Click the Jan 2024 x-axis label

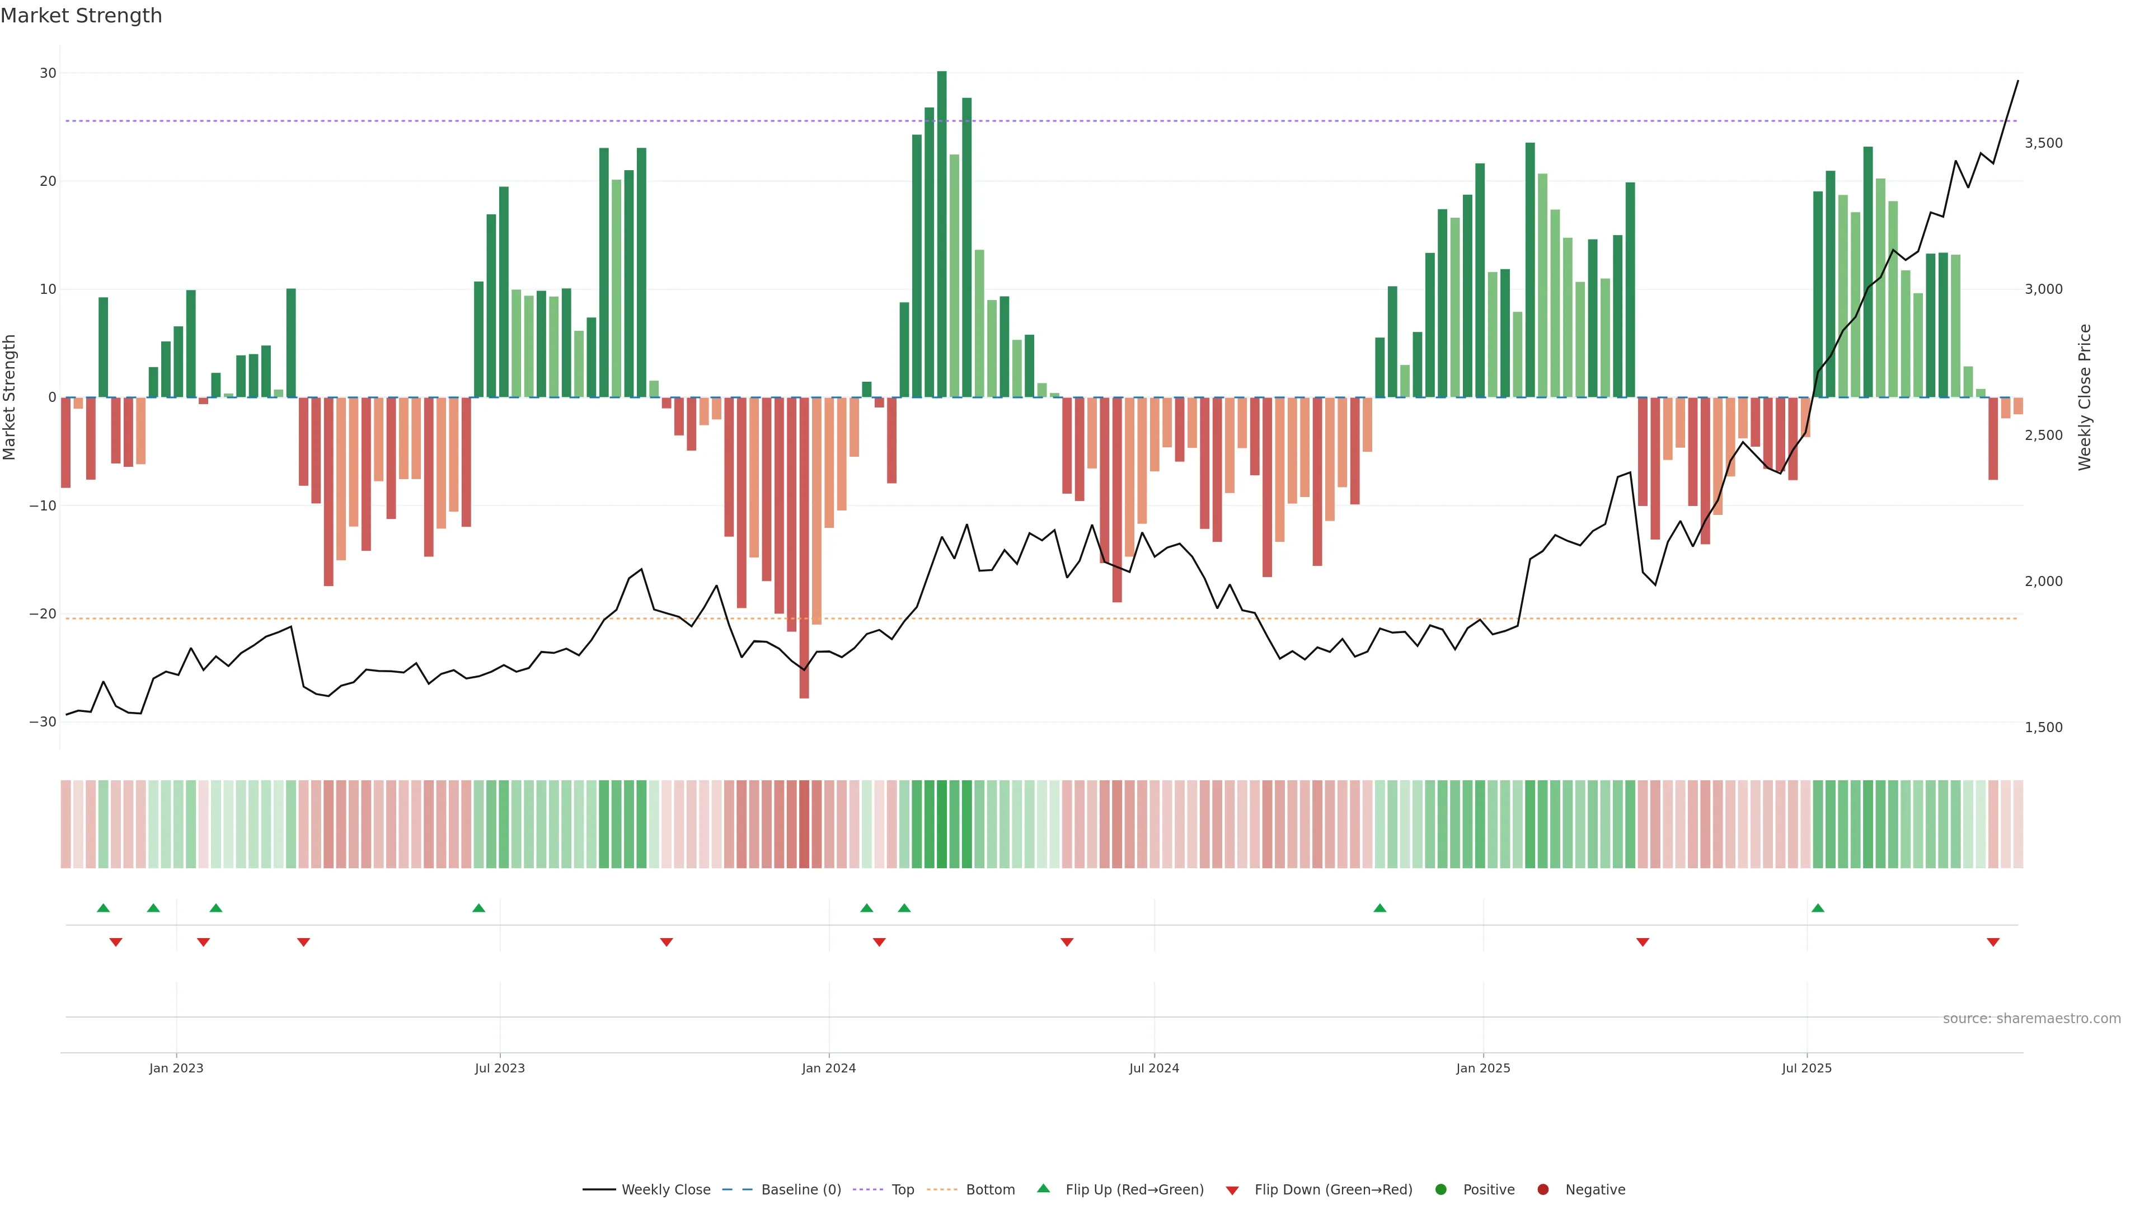tap(828, 1068)
